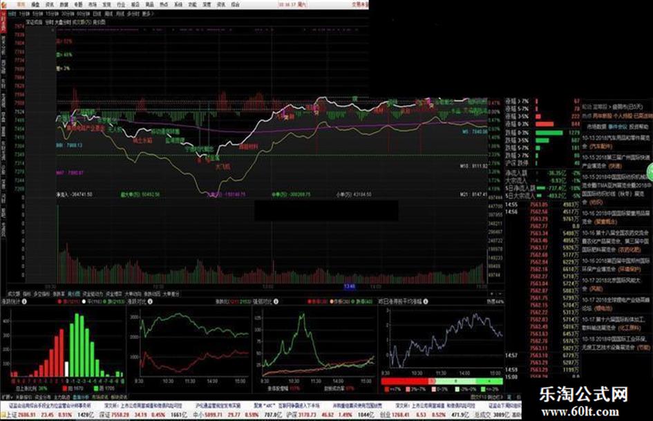The height and width of the screenshot is (421, 653).
Task: Switch to 月线 chart
Action: [x=120, y=14]
